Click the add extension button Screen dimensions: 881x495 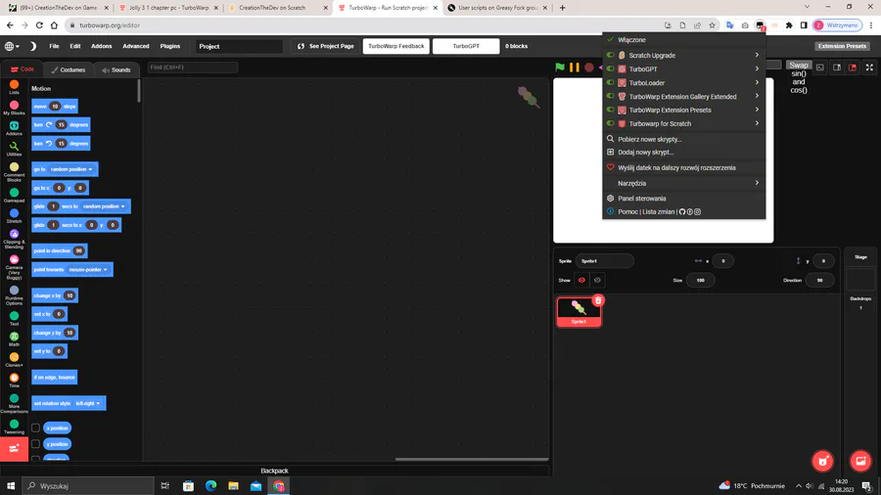(x=14, y=448)
